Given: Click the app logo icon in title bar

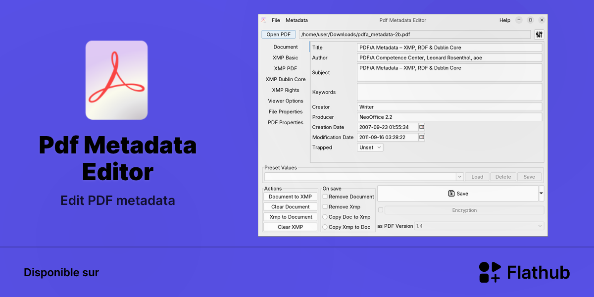Looking at the screenshot, I should point(264,20).
